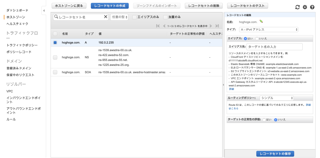Open 保留中のリクエスト in the sidebar
The height and width of the screenshot is (158, 320).
tap(21, 75)
